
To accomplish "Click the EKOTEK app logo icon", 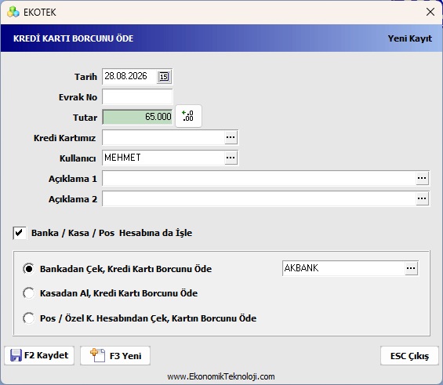I will (13, 12).
